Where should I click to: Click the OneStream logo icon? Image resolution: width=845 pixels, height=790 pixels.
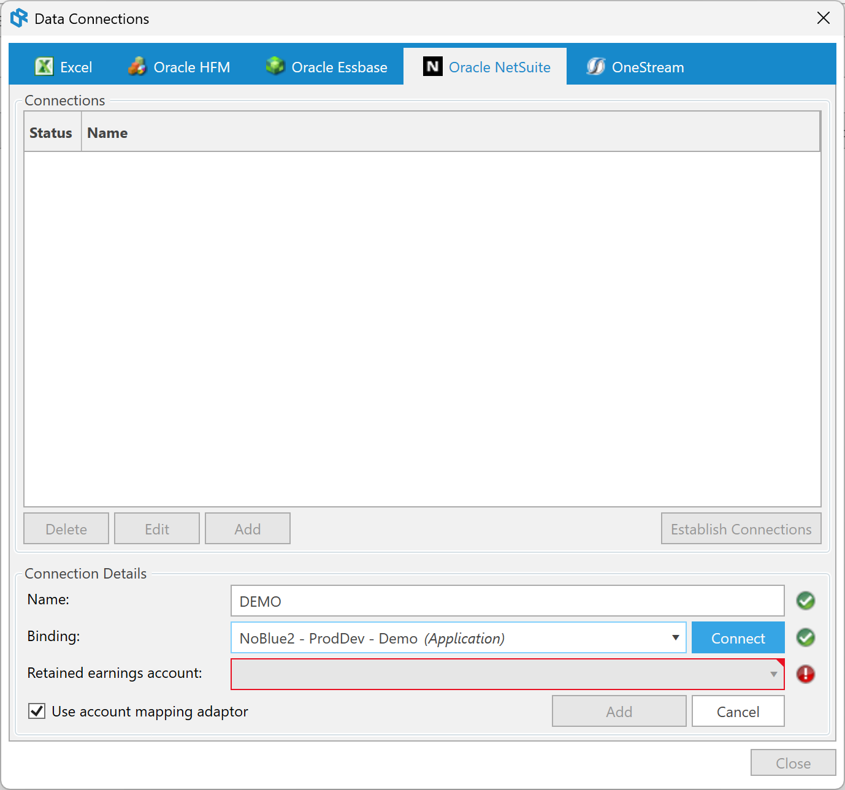tap(595, 66)
